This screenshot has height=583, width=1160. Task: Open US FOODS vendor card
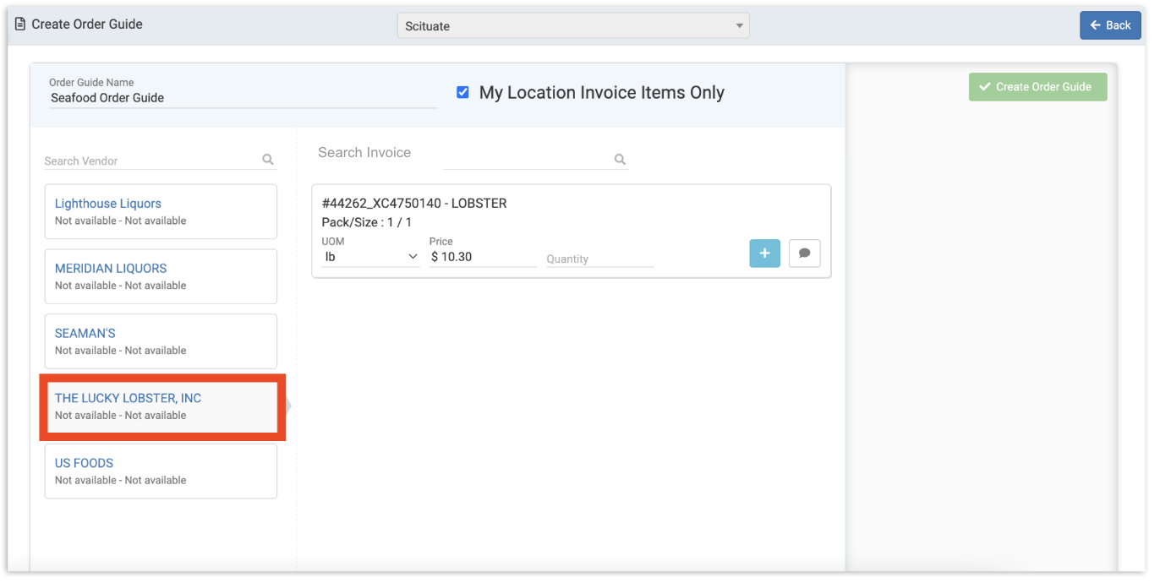[x=161, y=471]
